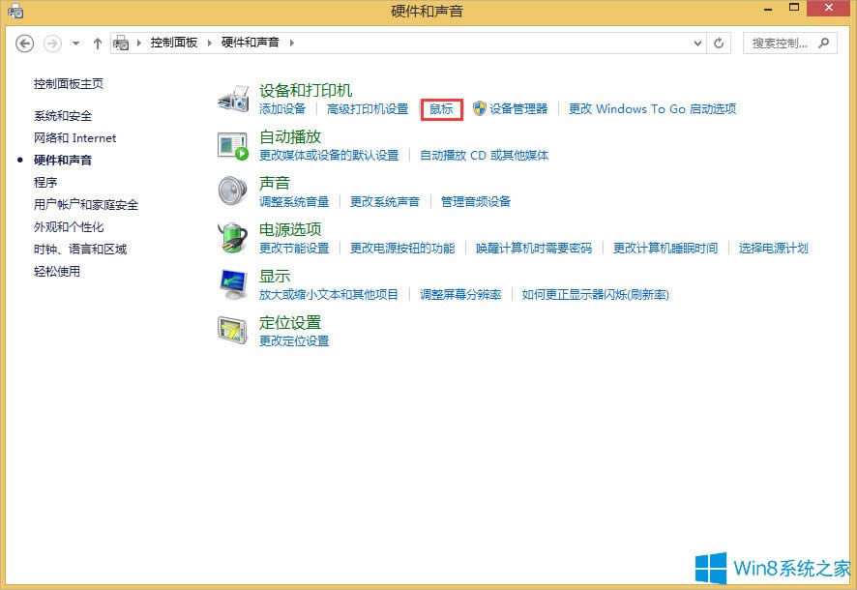This screenshot has height=590, width=857.
Task: Select 外观和个性化 in the sidebar
Action: click(69, 227)
